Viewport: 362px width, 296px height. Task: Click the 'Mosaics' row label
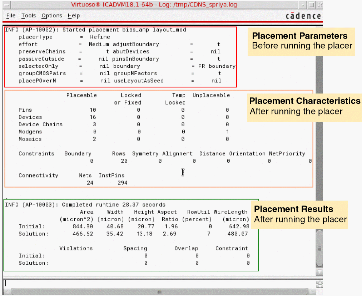(x=30, y=139)
